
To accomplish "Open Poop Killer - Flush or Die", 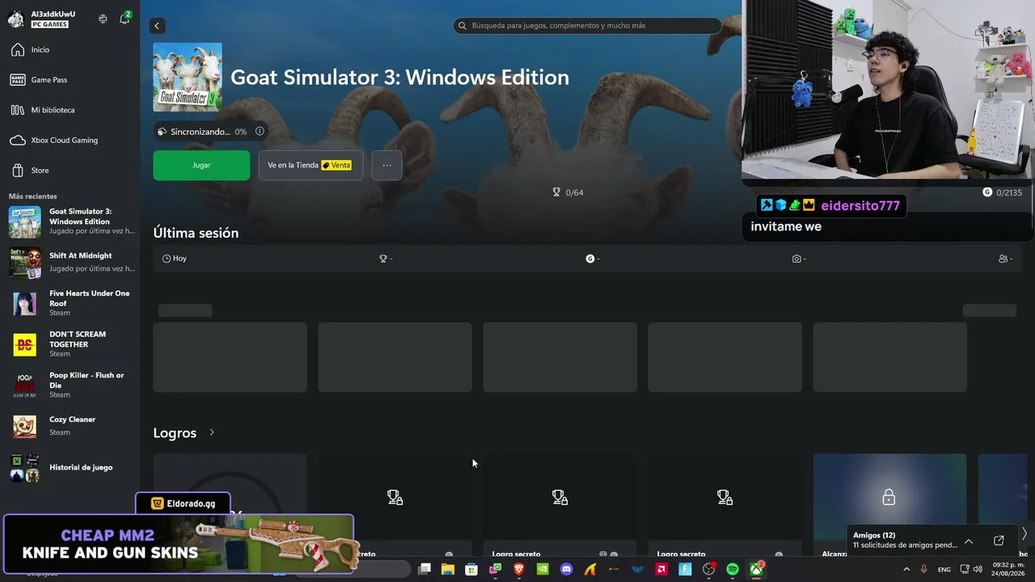I will [x=71, y=386].
